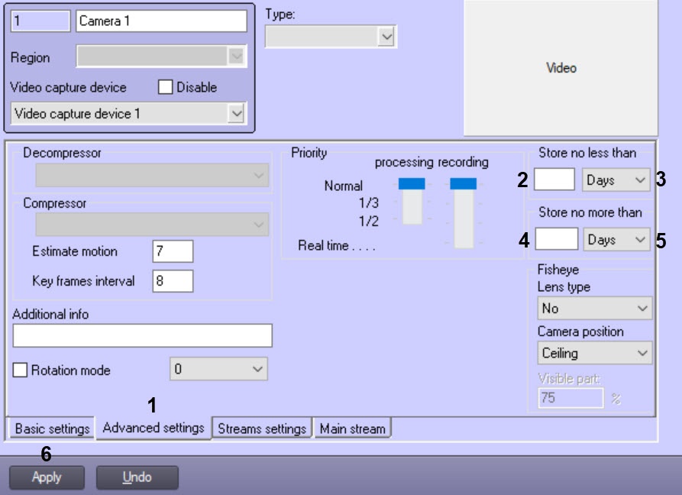Image resolution: width=682 pixels, height=495 pixels.
Task: Open the Store no less than units dropdown
Action: coord(616,180)
